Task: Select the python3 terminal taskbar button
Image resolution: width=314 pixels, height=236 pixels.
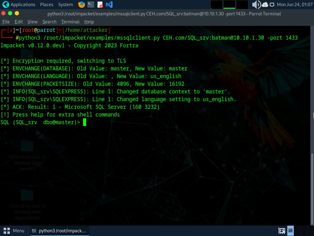Action: [59, 230]
